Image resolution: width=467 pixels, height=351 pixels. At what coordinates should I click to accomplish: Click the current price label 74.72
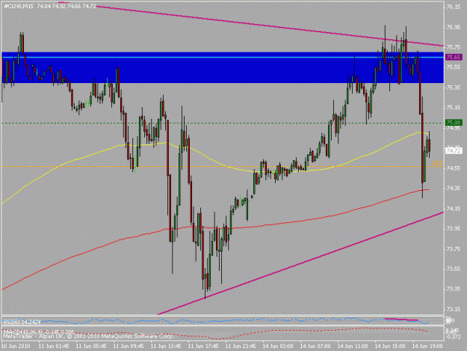pyautogui.click(x=454, y=151)
